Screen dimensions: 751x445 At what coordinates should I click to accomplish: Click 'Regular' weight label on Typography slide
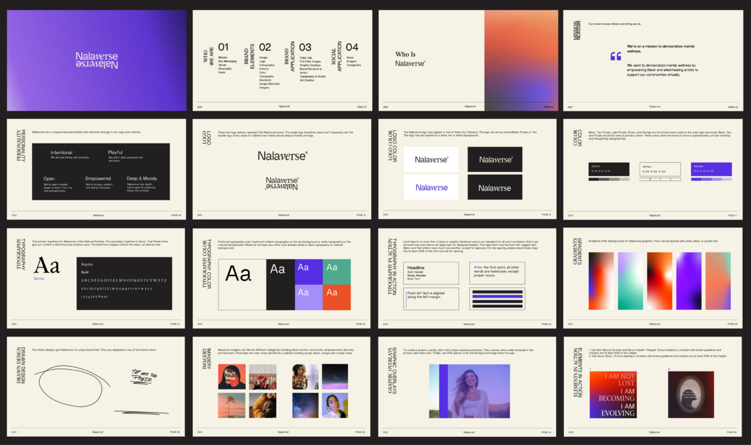86,264
